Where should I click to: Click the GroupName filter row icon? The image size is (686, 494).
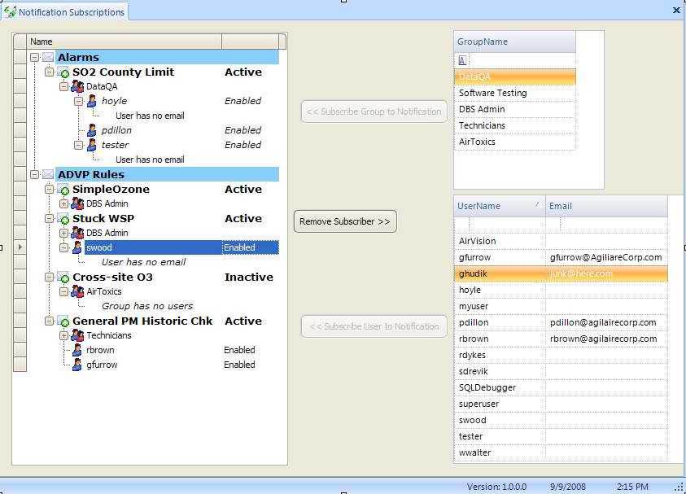pyautogui.click(x=462, y=60)
